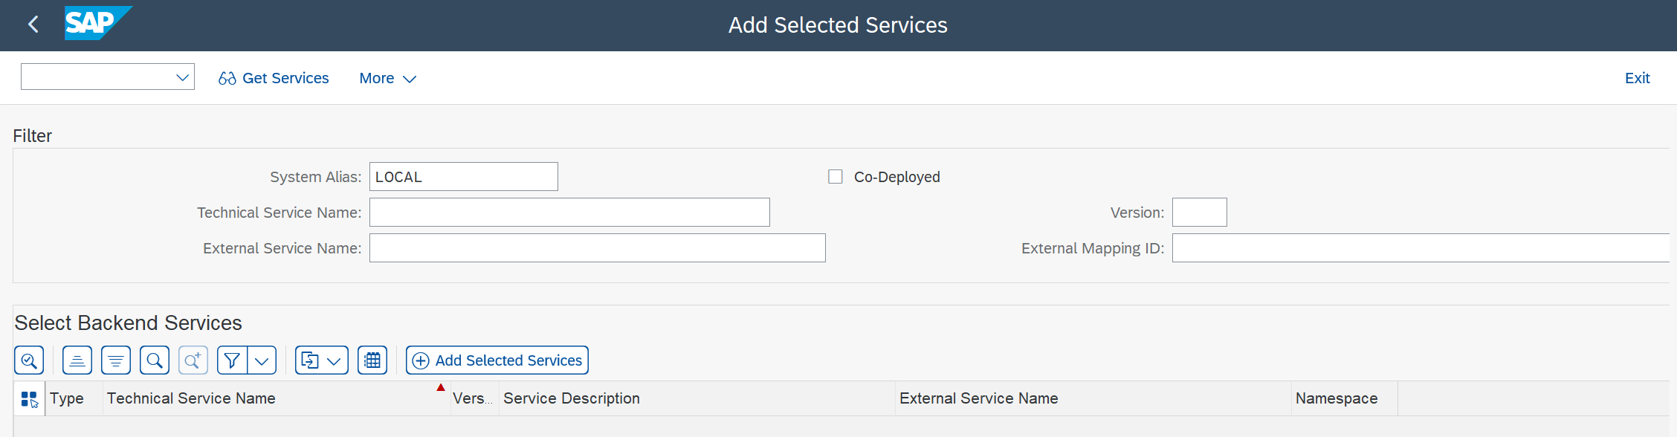Viewport: 1677px width, 437px height.
Task: Click the Technical Service Name input field
Action: 569,213
